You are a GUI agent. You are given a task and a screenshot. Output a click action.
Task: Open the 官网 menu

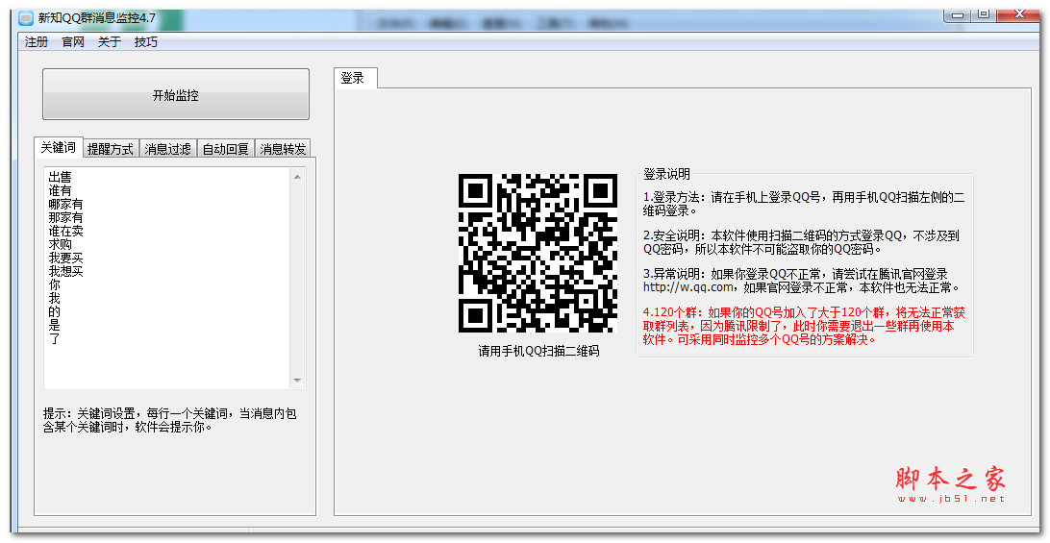point(73,42)
